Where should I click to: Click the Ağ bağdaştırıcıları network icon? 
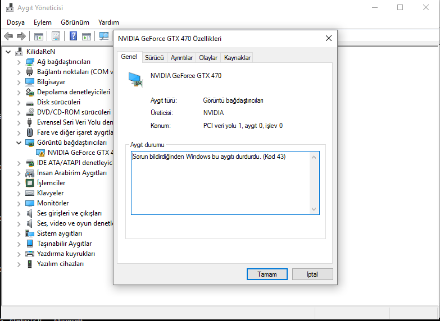point(30,62)
